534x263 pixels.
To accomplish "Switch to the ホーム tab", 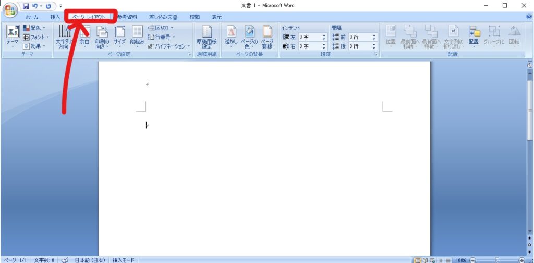I will coord(32,17).
